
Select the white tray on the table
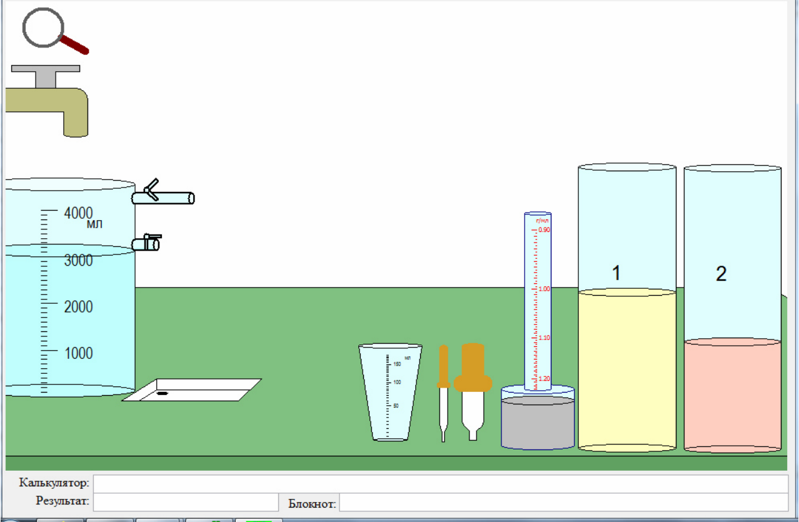[x=191, y=390]
